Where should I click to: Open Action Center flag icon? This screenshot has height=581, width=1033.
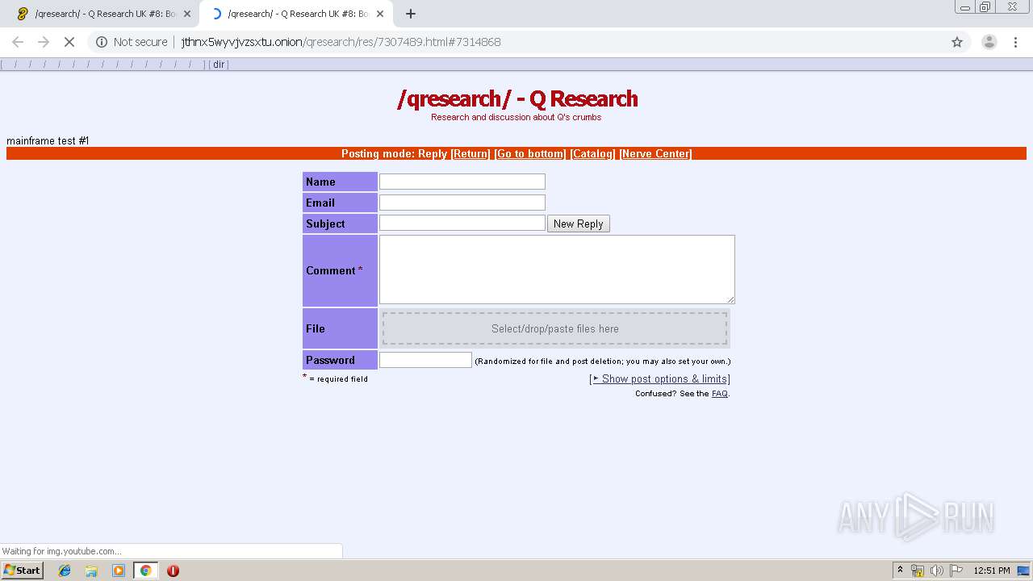(x=956, y=571)
